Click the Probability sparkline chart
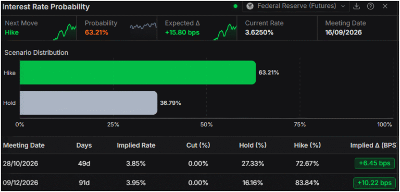 point(143,26)
